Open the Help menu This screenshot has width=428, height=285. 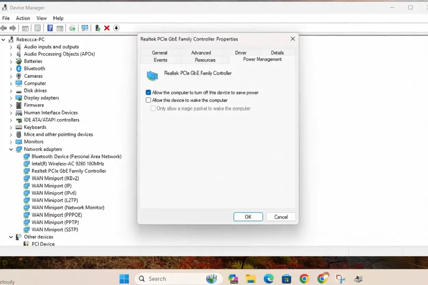58,18
